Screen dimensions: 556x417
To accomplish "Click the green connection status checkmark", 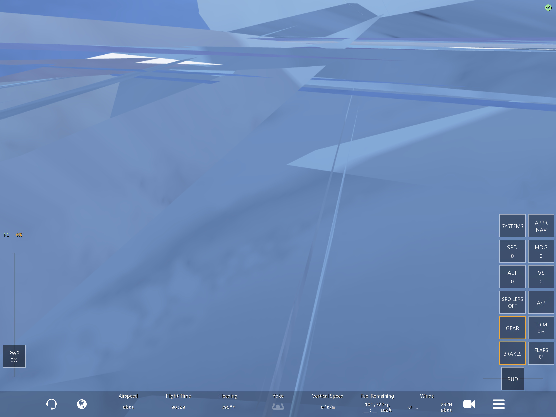I will point(548,8).
